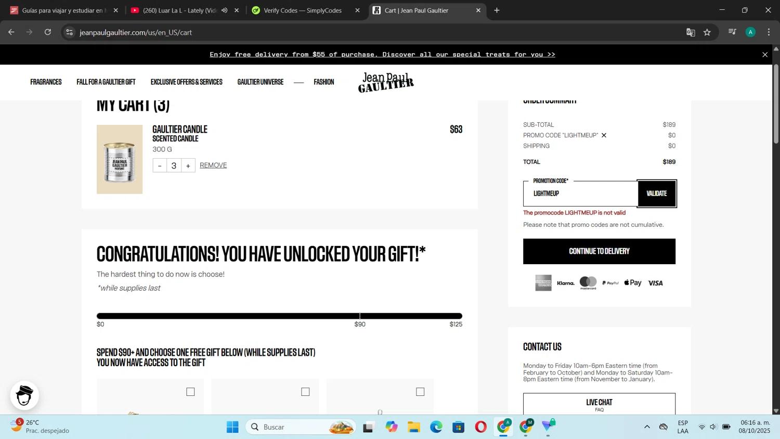Click the Gaultier Candle product title

click(x=180, y=129)
